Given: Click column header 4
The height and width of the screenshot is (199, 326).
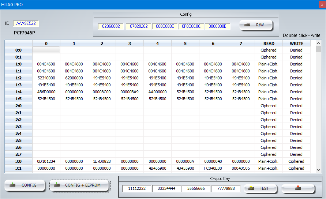Looking at the screenshot, I should click(157, 44).
